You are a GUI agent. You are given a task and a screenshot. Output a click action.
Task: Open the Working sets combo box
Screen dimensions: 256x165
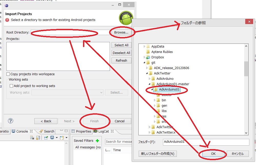pyautogui.click(x=67, y=93)
